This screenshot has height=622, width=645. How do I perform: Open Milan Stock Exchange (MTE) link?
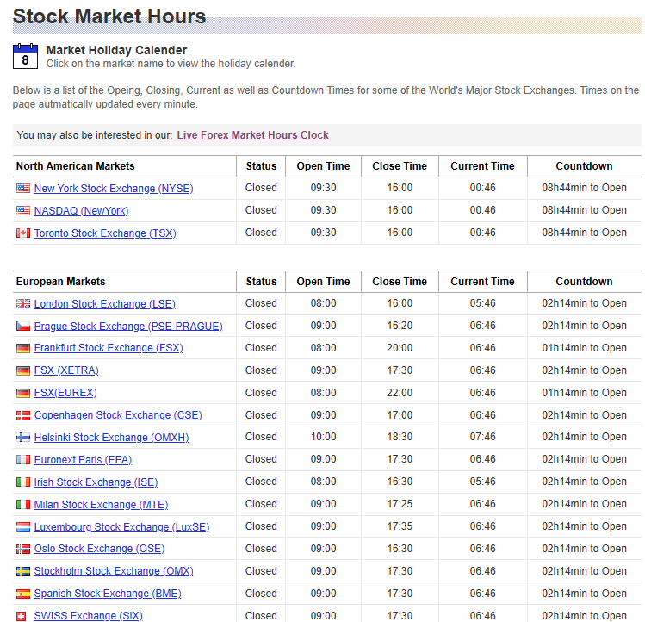101,504
